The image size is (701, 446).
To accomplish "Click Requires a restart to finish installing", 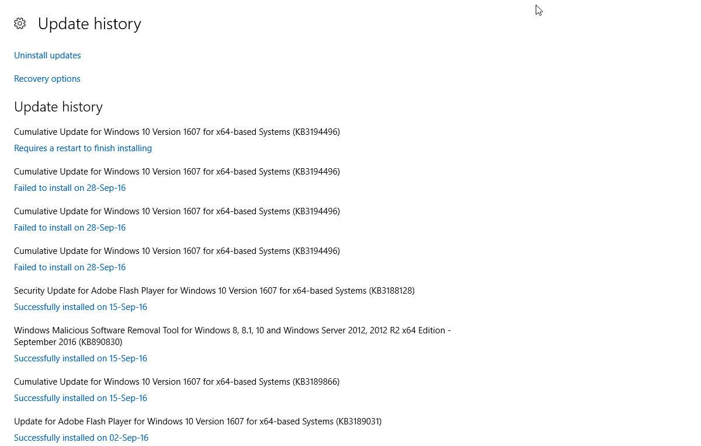I will [83, 148].
